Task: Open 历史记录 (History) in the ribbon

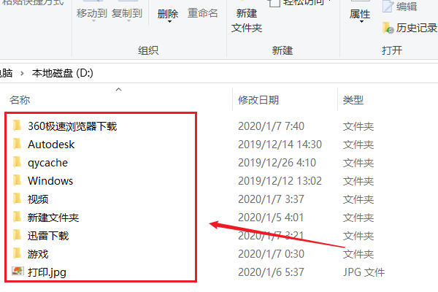Action: (x=410, y=28)
